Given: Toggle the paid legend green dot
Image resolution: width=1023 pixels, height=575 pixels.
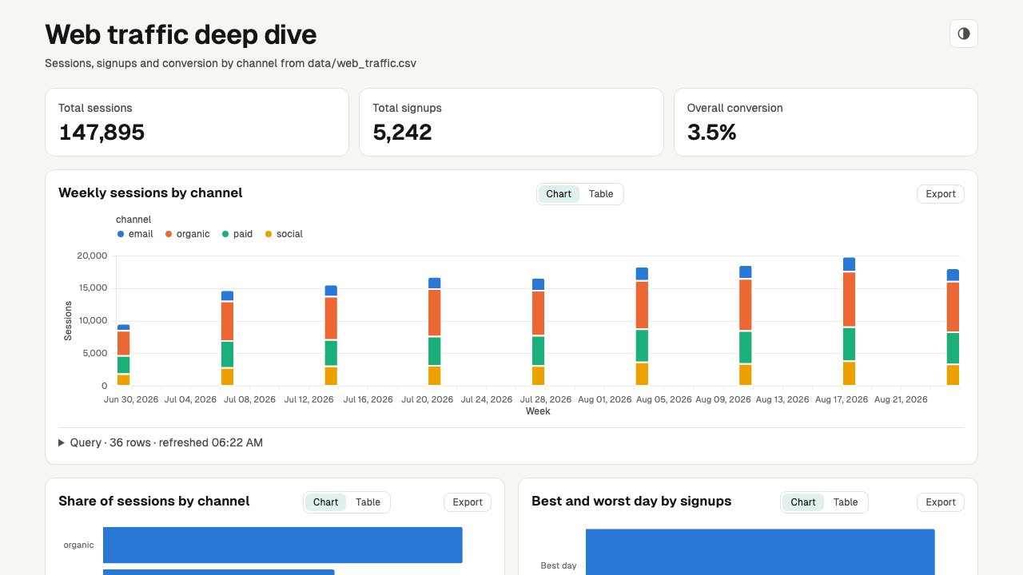Looking at the screenshot, I should [225, 234].
